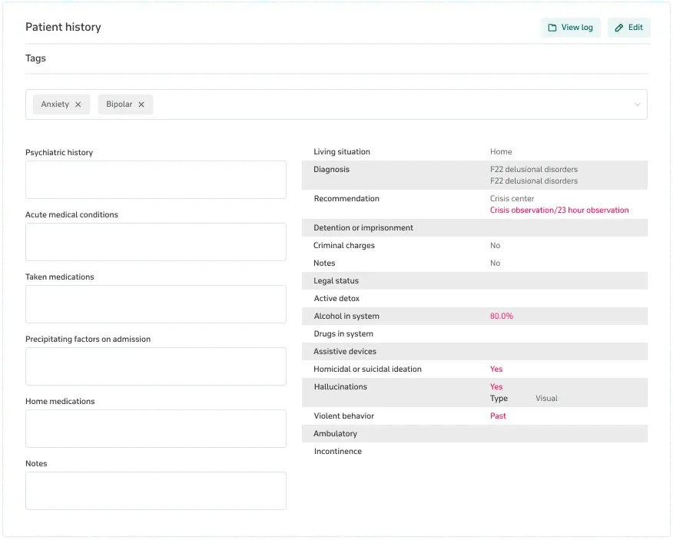Viewport: 673px width, 540px height.
Task: Click the Alcohol in system 80.0% value
Action: coord(501,316)
